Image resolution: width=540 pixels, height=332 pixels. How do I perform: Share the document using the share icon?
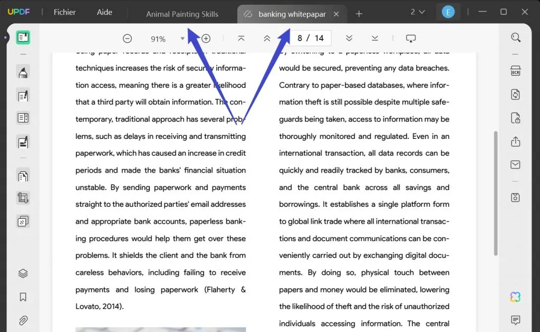[x=515, y=141]
